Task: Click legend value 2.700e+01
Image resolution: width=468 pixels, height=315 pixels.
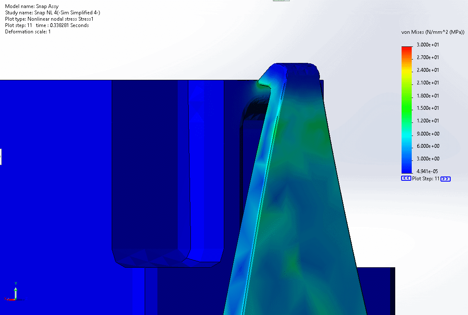Action: 428,57
